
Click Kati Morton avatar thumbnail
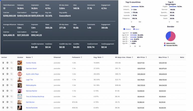click(x=20, y=102)
